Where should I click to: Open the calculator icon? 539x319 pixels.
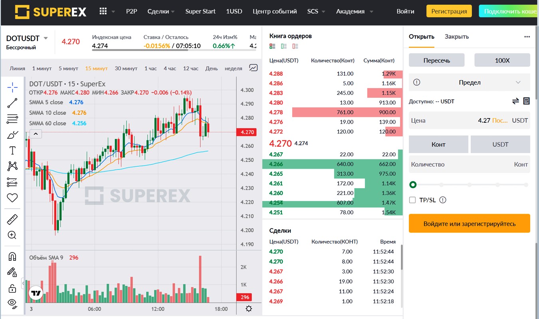tap(526, 101)
